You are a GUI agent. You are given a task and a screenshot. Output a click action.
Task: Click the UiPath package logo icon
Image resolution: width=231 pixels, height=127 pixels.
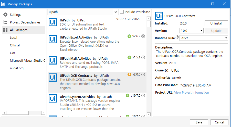tap(53, 22)
